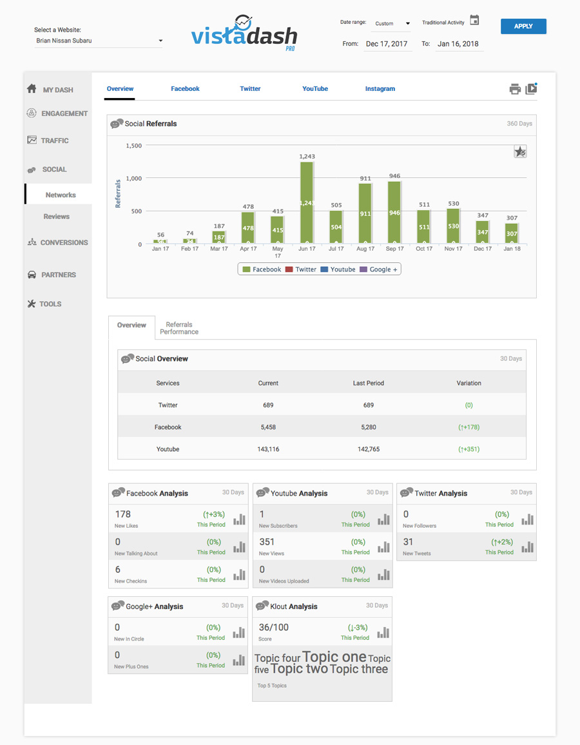
Task: Open chart for New Tweets metric
Action: (x=528, y=547)
